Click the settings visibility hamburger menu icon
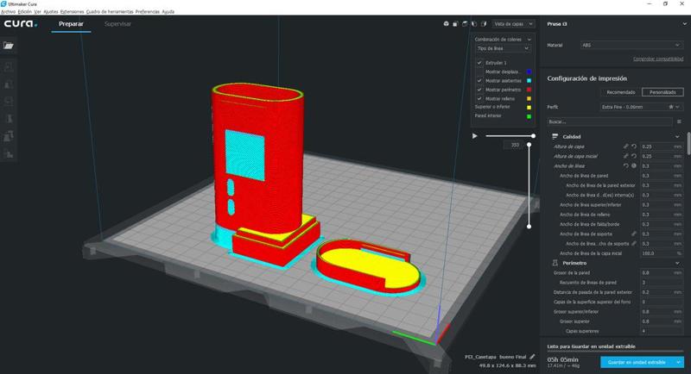 pos(680,122)
